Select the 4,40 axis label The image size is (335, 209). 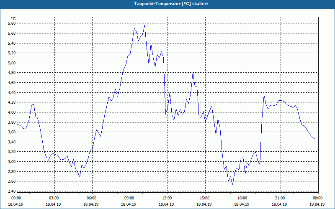[x=12, y=92]
